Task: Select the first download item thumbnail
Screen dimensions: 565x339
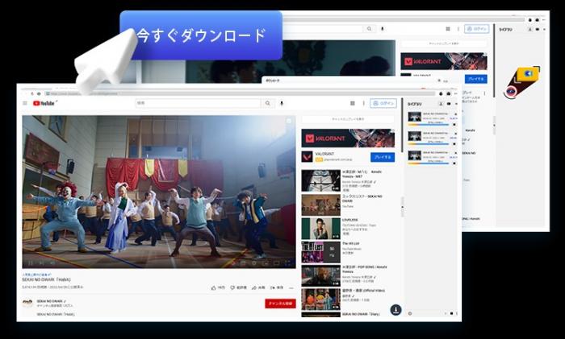Action: [414, 117]
